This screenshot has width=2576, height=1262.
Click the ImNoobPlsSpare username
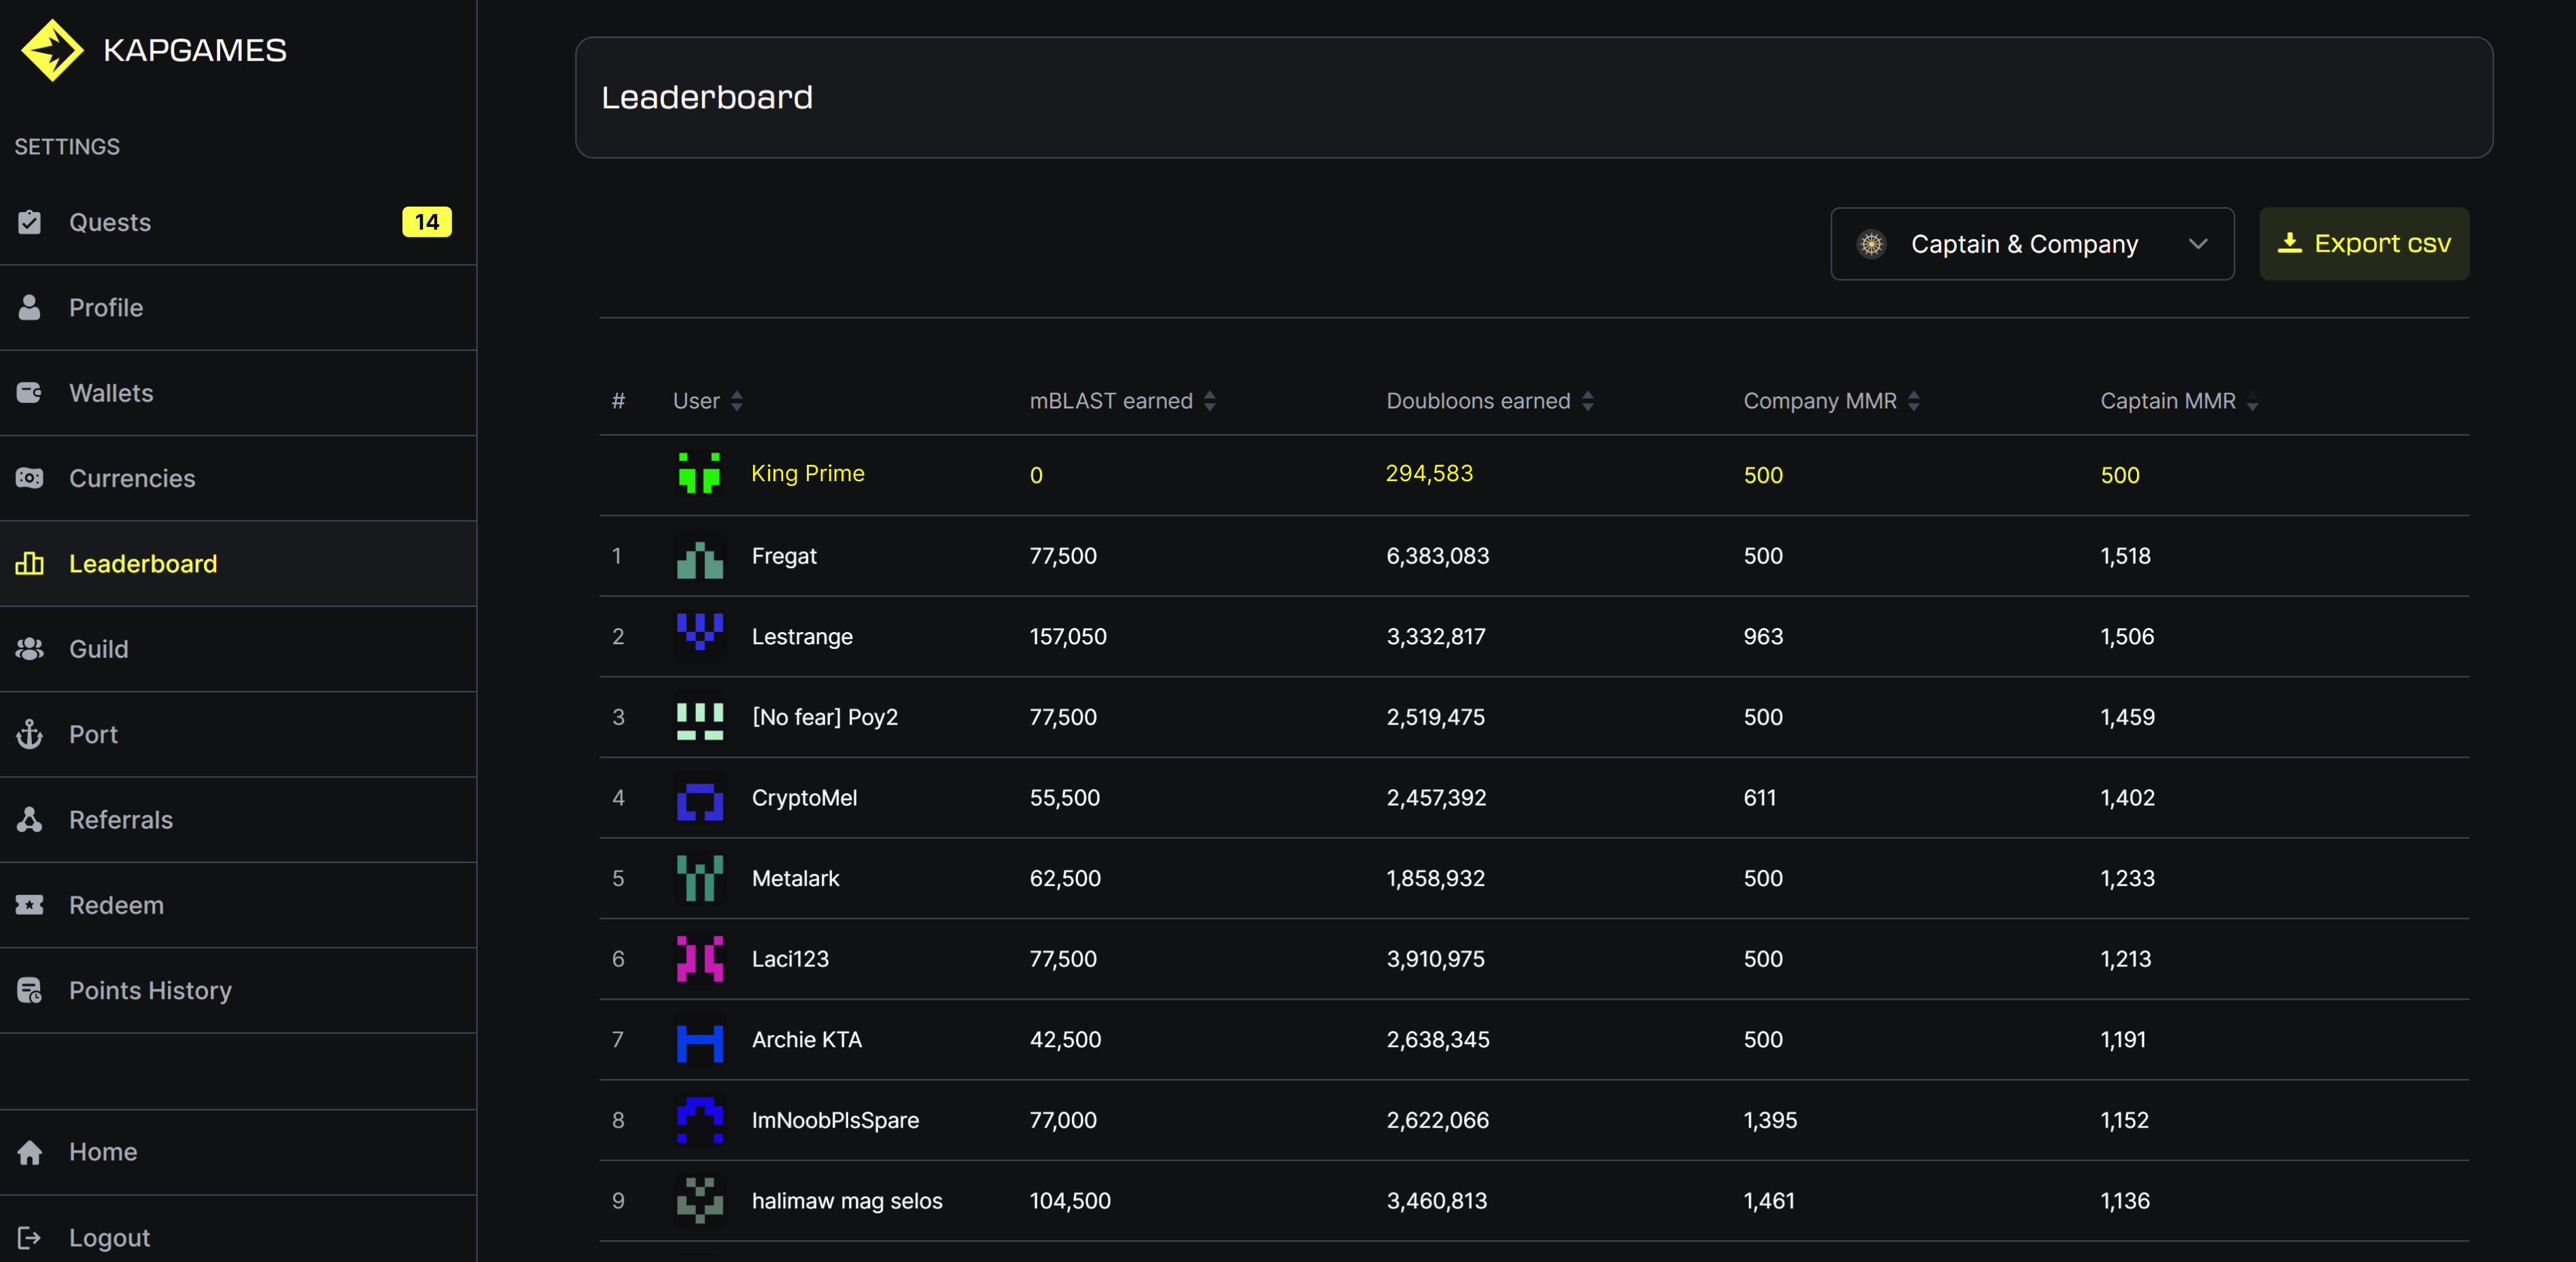click(835, 1120)
